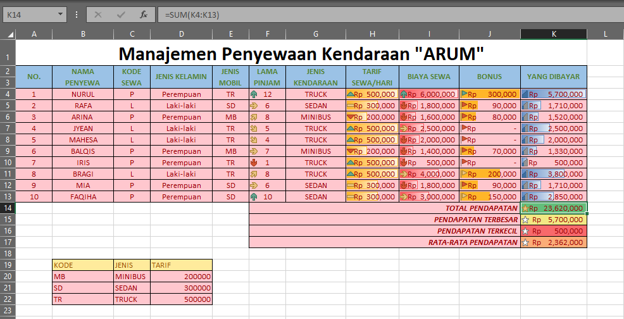Image resolution: width=624 pixels, height=319 pixels.
Task: Select the red down-arrow cell for IRIS
Action: (268, 163)
